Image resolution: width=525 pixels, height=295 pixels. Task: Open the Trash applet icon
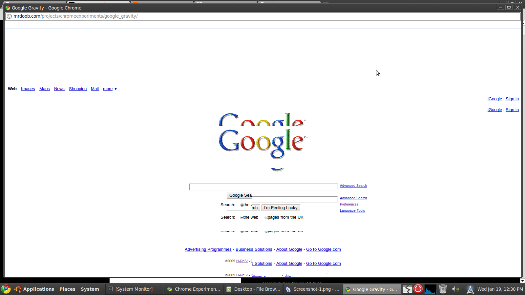tap(443, 289)
